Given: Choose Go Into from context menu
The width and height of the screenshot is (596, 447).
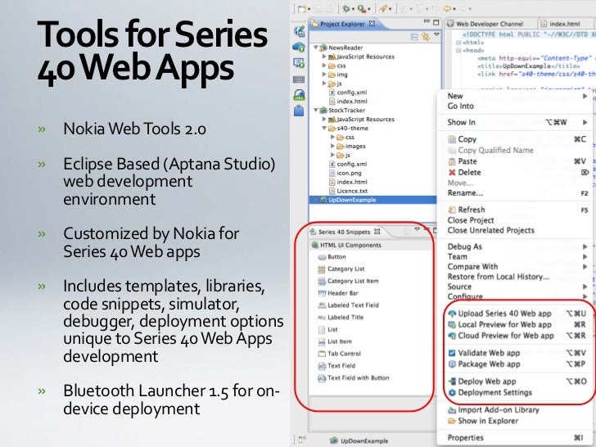Looking at the screenshot, I should [515, 106].
